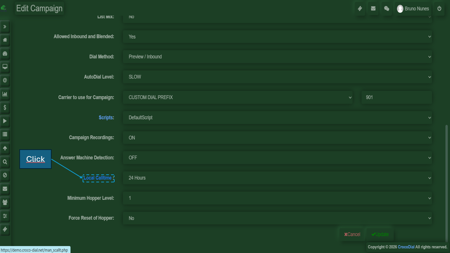Open the Dial Method dropdown
This screenshot has height=253, width=450.
click(277, 57)
